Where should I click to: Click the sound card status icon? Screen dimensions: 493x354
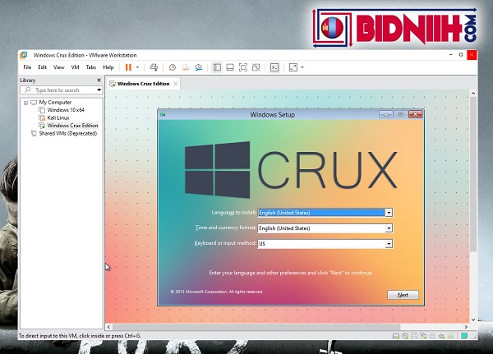click(x=442, y=336)
